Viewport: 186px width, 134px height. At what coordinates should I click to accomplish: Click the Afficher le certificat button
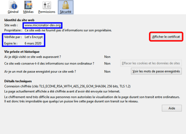166,37
